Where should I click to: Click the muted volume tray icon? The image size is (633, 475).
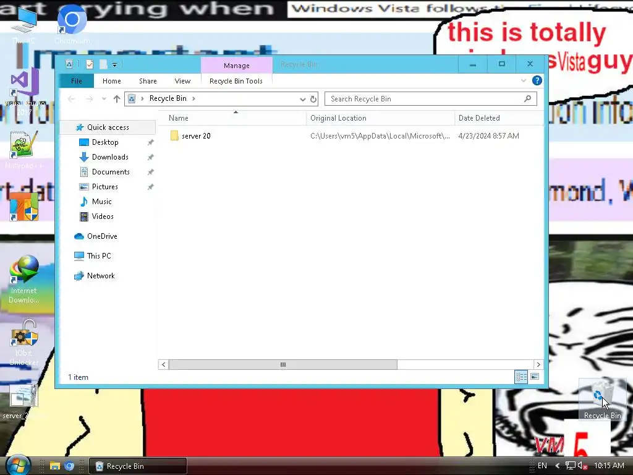pyautogui.click(x=582, y=466)
